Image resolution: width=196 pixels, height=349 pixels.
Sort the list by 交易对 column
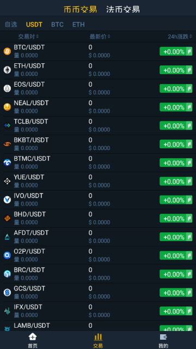point(28,37)
